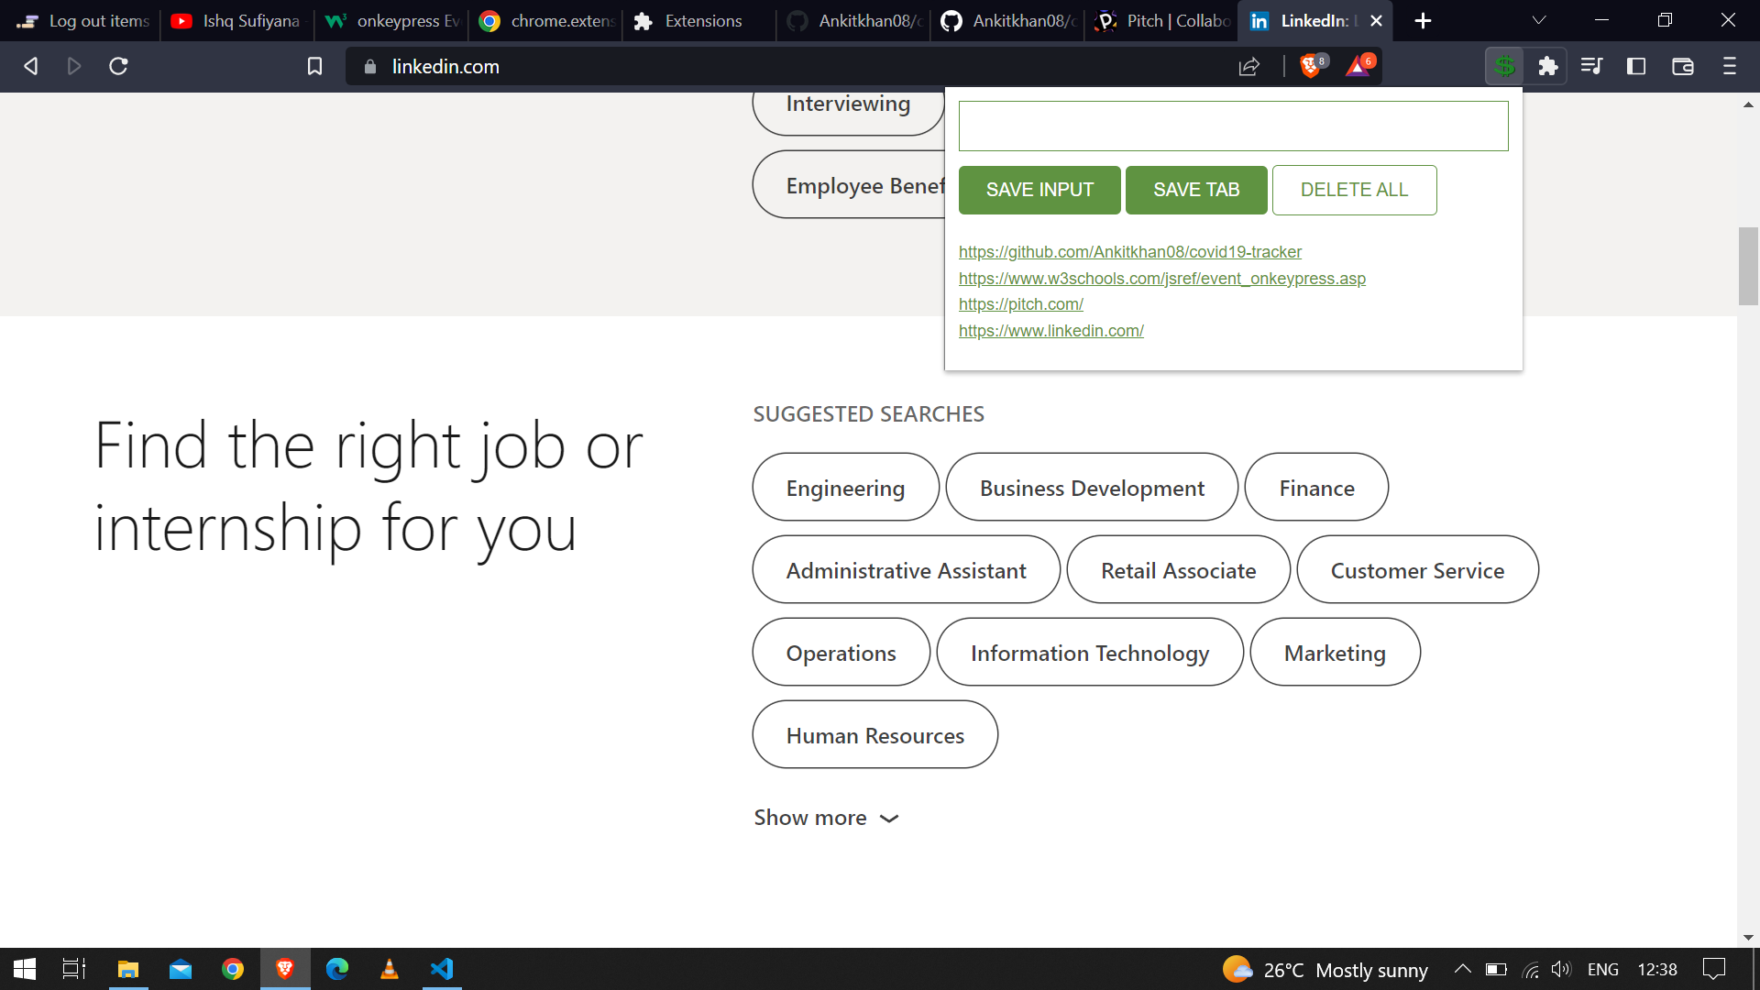
Task: Switch to the Pitch | Collabo tab
Action: (1160, 20)
